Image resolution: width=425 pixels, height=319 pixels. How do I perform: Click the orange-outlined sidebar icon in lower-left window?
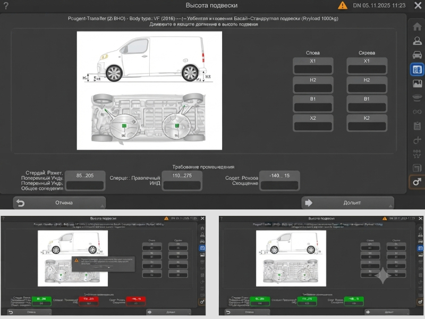[x=202, y=302]
